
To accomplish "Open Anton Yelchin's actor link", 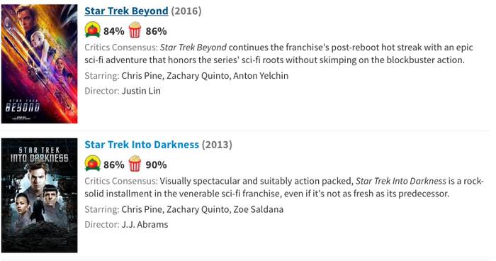I will tap(261, 76).
